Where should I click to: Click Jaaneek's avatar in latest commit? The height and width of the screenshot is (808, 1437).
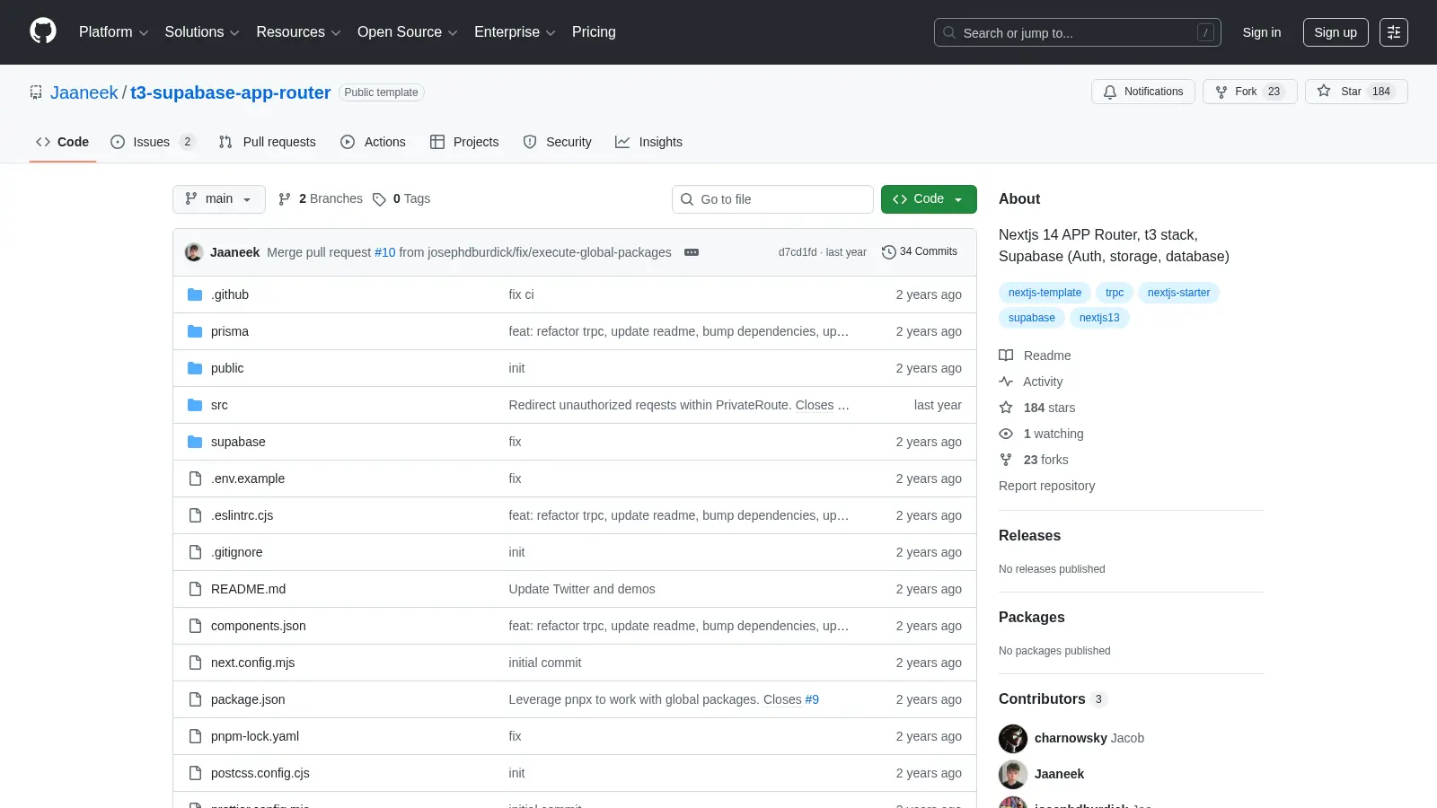194,252
